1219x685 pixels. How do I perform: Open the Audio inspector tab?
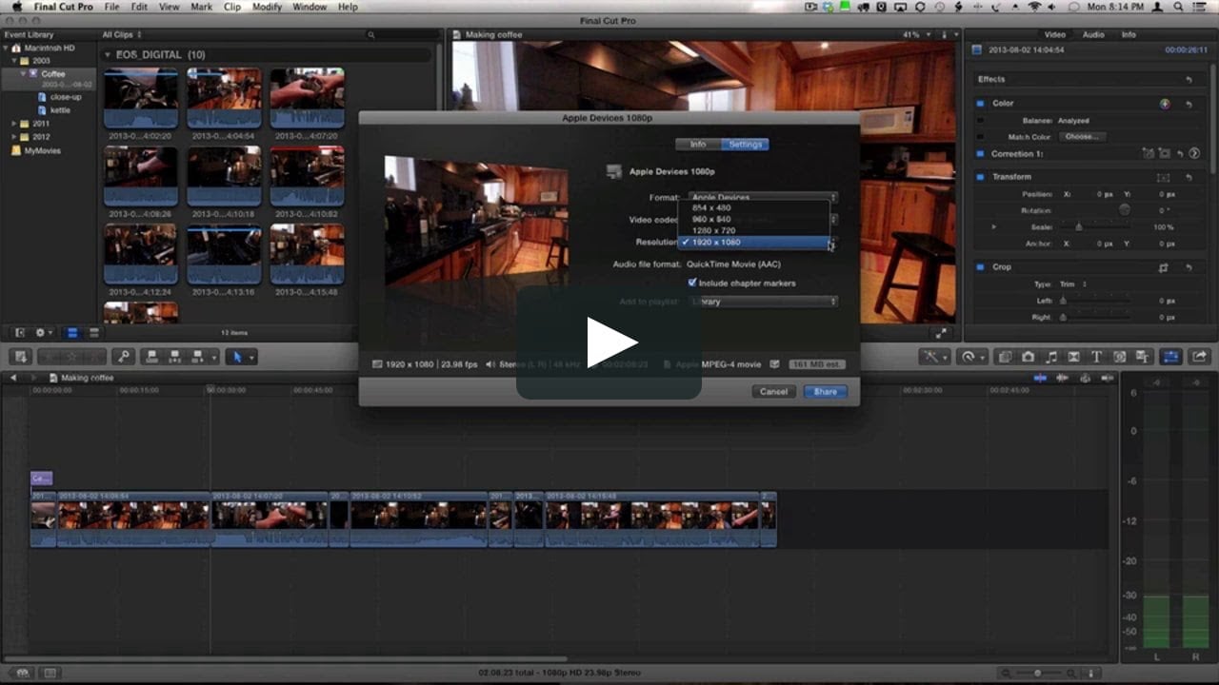point(1093,35)
